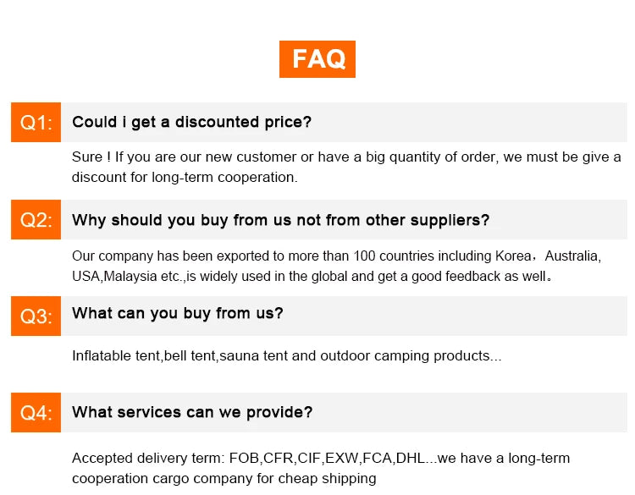The width and height of the screenshot is (635, 495).
Task: Collapse the 'What can you buy from us?' question
Action: click(x=178, y=314)
